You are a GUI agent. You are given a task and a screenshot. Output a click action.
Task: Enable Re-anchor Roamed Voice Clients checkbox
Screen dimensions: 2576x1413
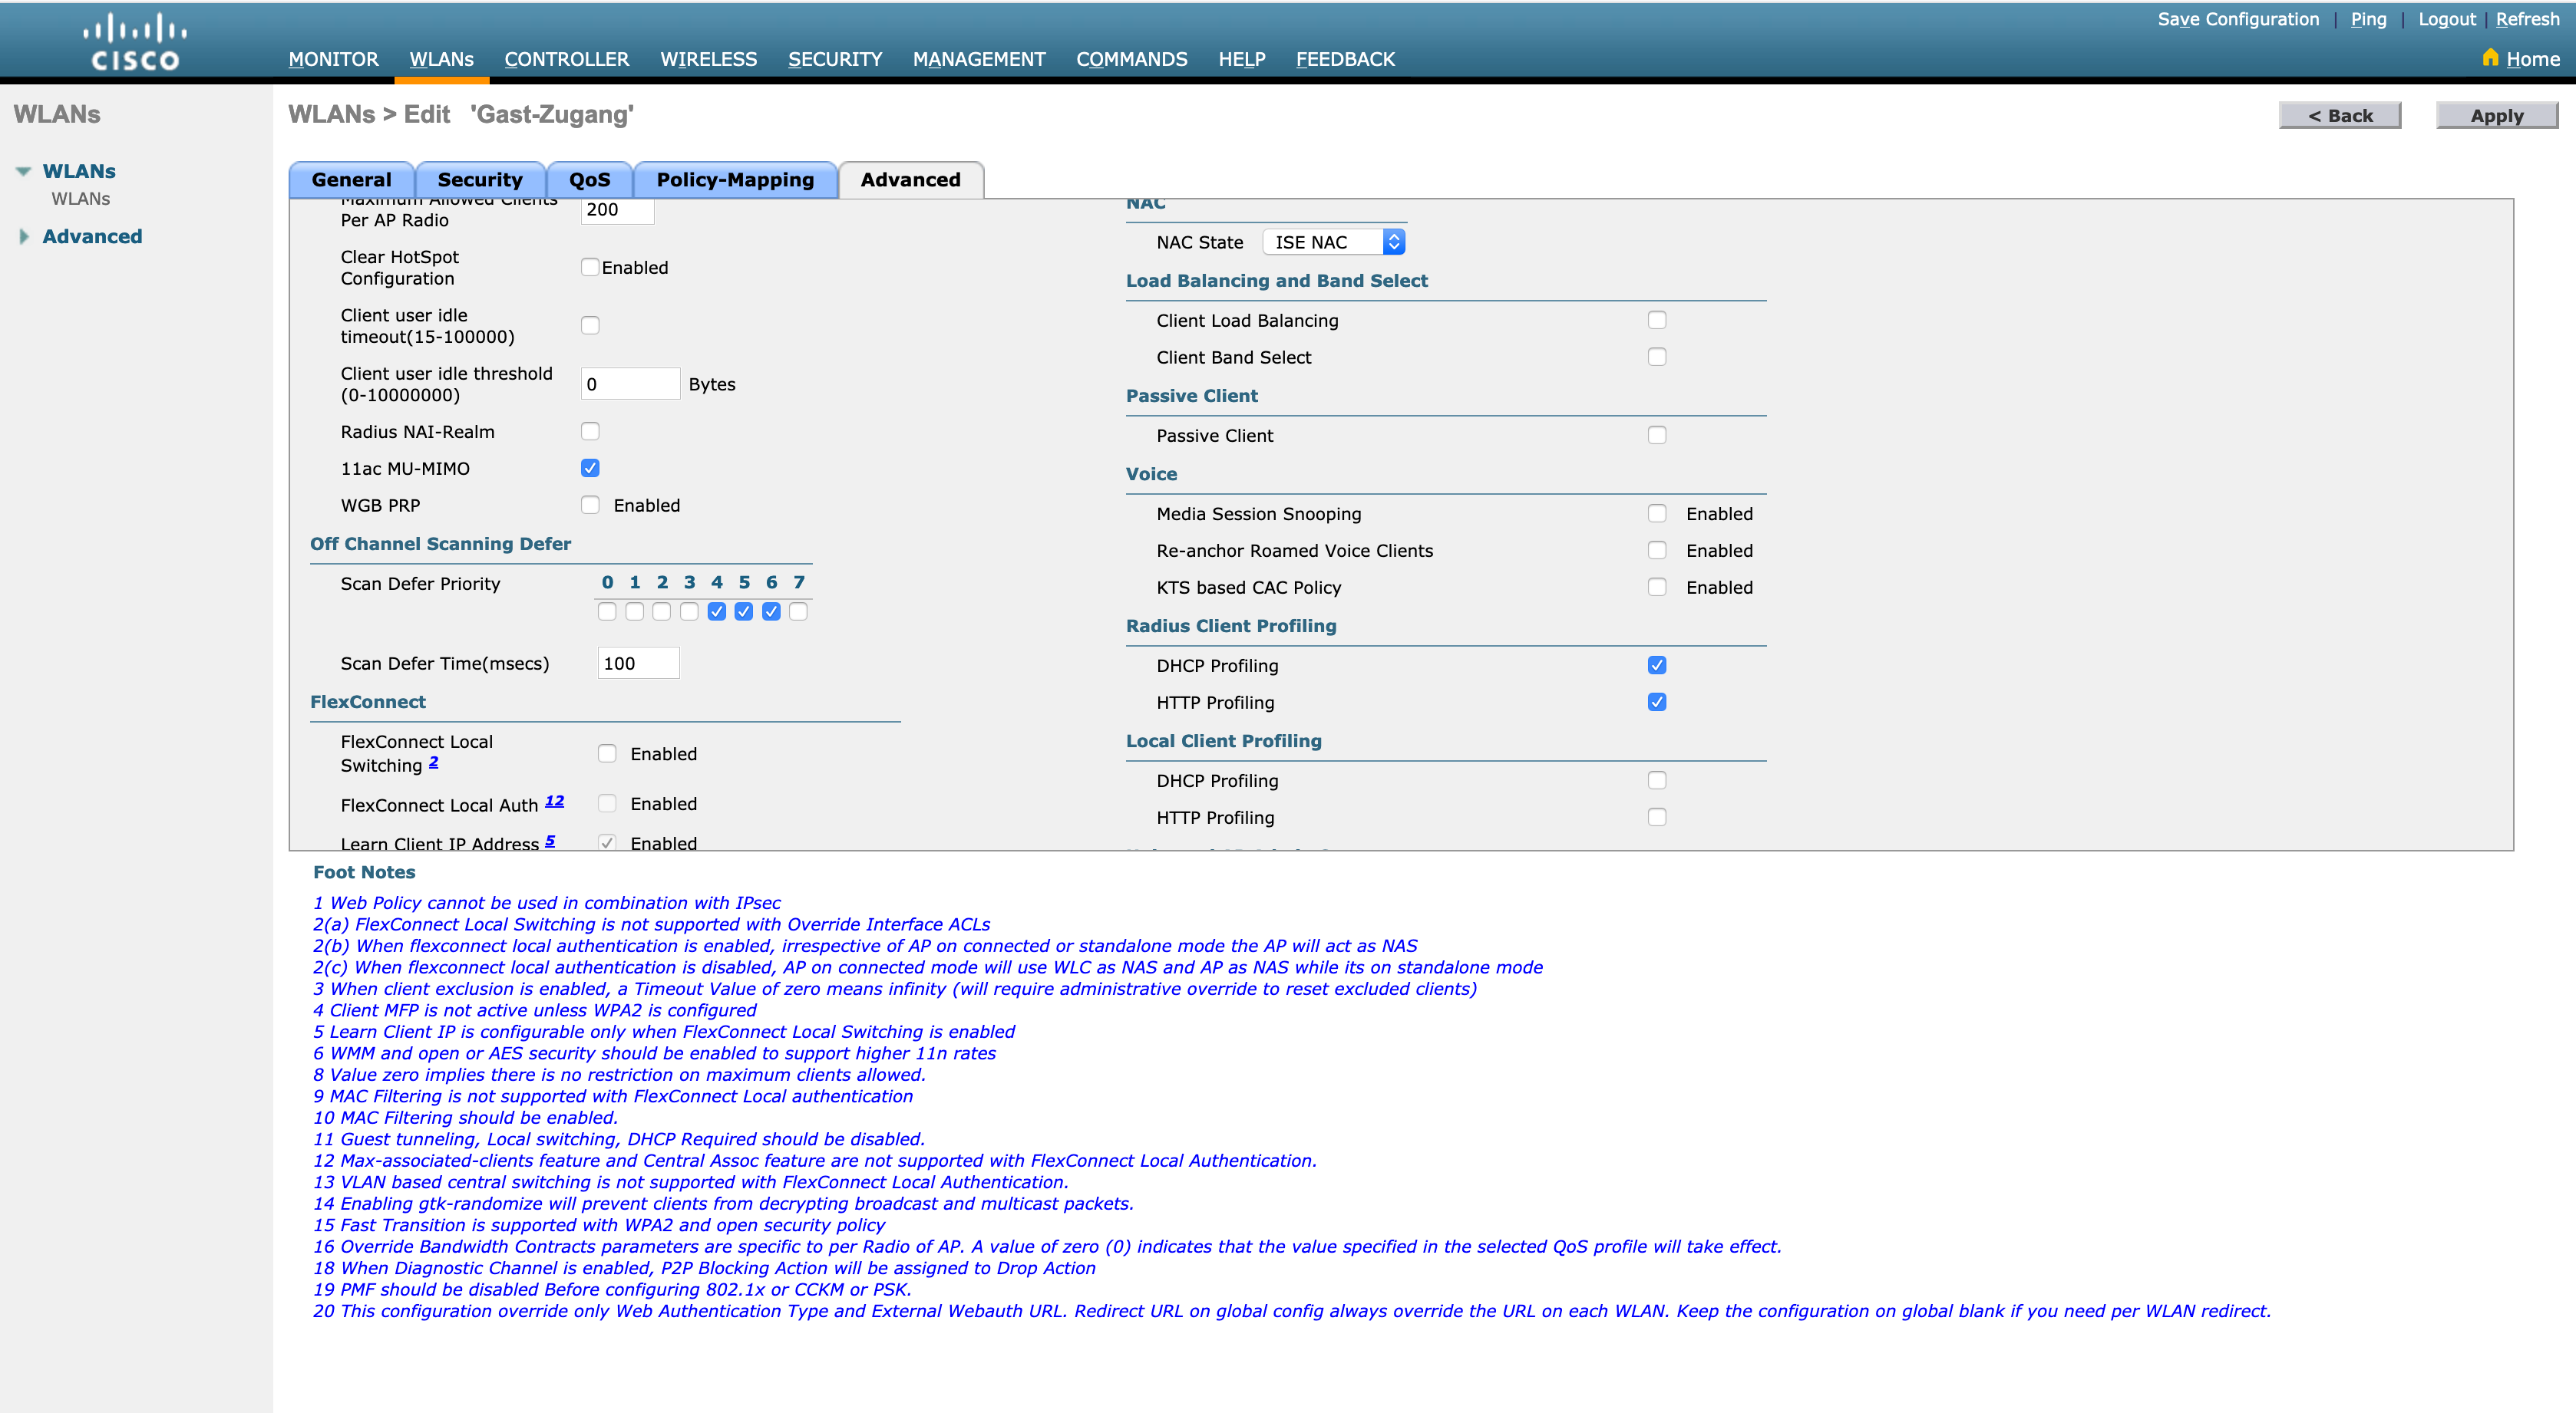pyautogui.click(x=1657, y=549)
